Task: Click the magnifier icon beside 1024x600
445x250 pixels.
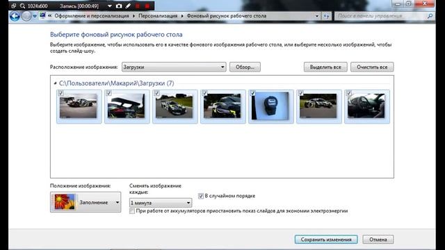Action: click(22, 6)
